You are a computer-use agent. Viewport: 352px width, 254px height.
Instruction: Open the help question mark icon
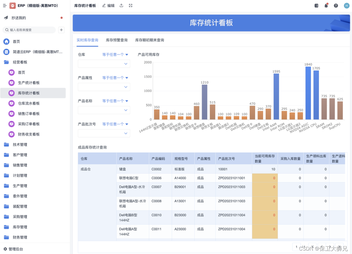pyautogui.click(x=336, y=6)
